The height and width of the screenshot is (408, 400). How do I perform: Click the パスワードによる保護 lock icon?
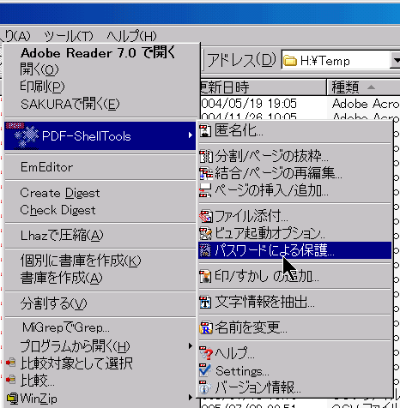(205, 250)
